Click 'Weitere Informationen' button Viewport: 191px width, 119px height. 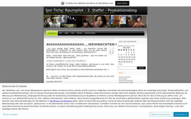click(x=161, y=114)
